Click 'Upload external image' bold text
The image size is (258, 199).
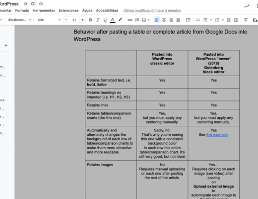pyautogui.click(x=214, y=187)
